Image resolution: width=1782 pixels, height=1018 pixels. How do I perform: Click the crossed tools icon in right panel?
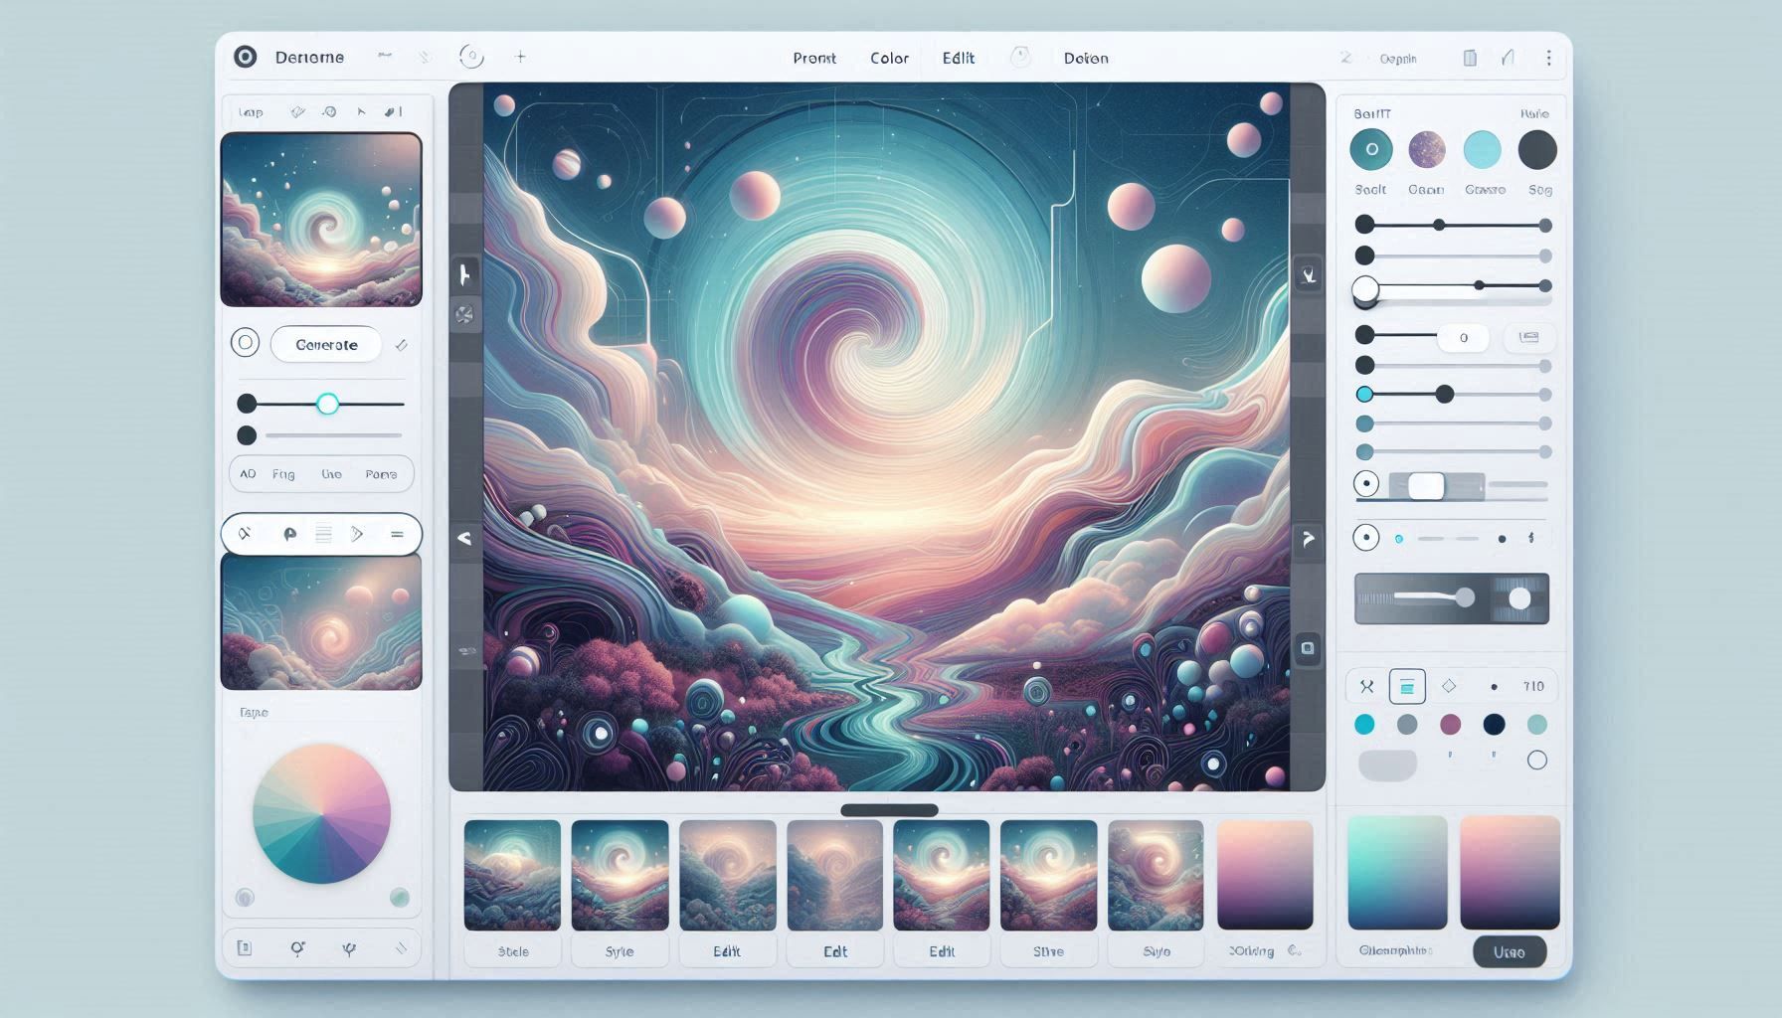pyautogui.click(x=1366, y=686)
